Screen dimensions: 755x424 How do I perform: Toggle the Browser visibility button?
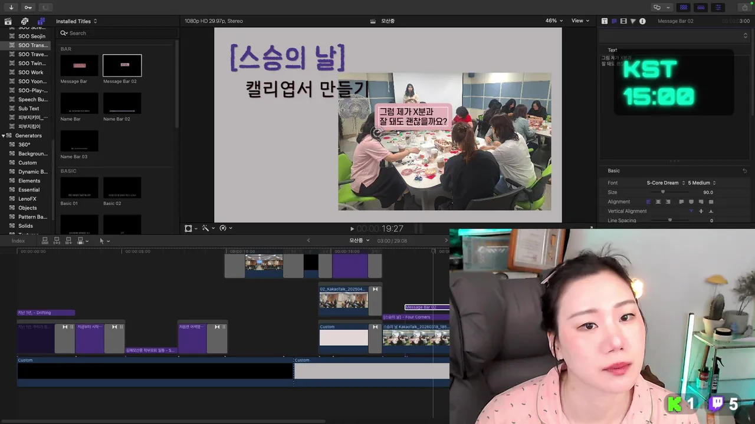(x=684, y=7)
